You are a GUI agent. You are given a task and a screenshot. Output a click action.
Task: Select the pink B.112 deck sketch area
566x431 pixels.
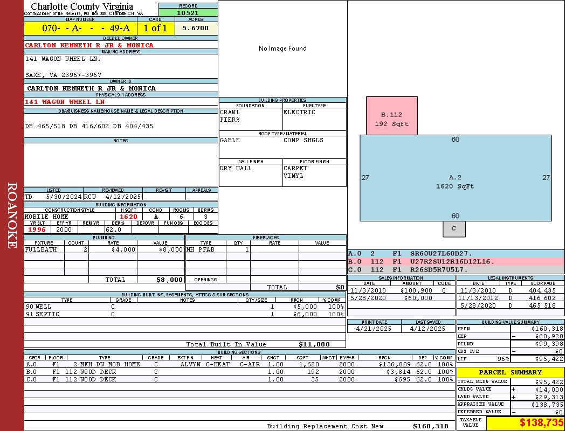coord(391,119)
